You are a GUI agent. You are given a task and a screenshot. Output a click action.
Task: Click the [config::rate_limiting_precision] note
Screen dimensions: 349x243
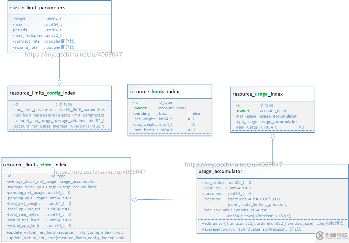(x=258, y=205)
